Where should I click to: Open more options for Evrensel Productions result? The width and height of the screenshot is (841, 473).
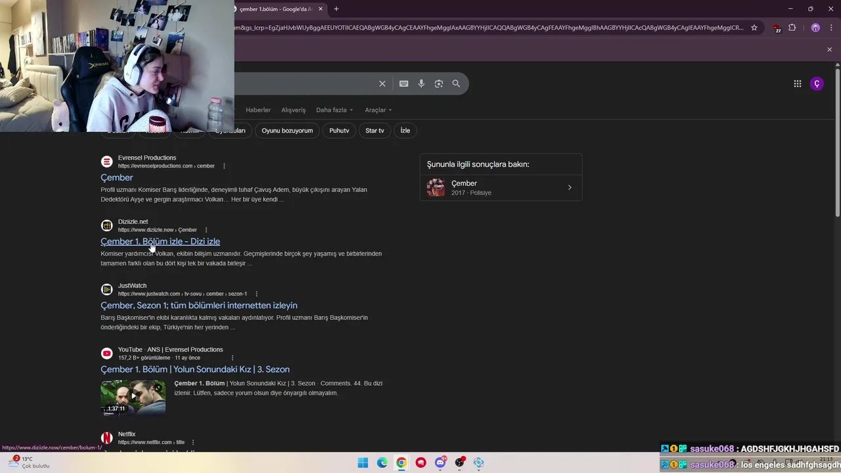(224, 166)
